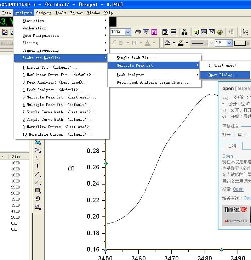
Task: Click the yellow gear icon in the toolbar
Action: tap(220, 32)
